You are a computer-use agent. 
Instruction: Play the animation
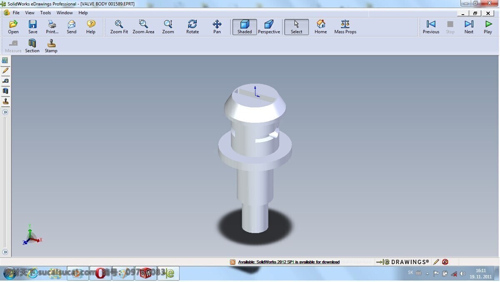488,27
